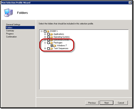Click the 'Select the folders' instruction text

(66, 24)
